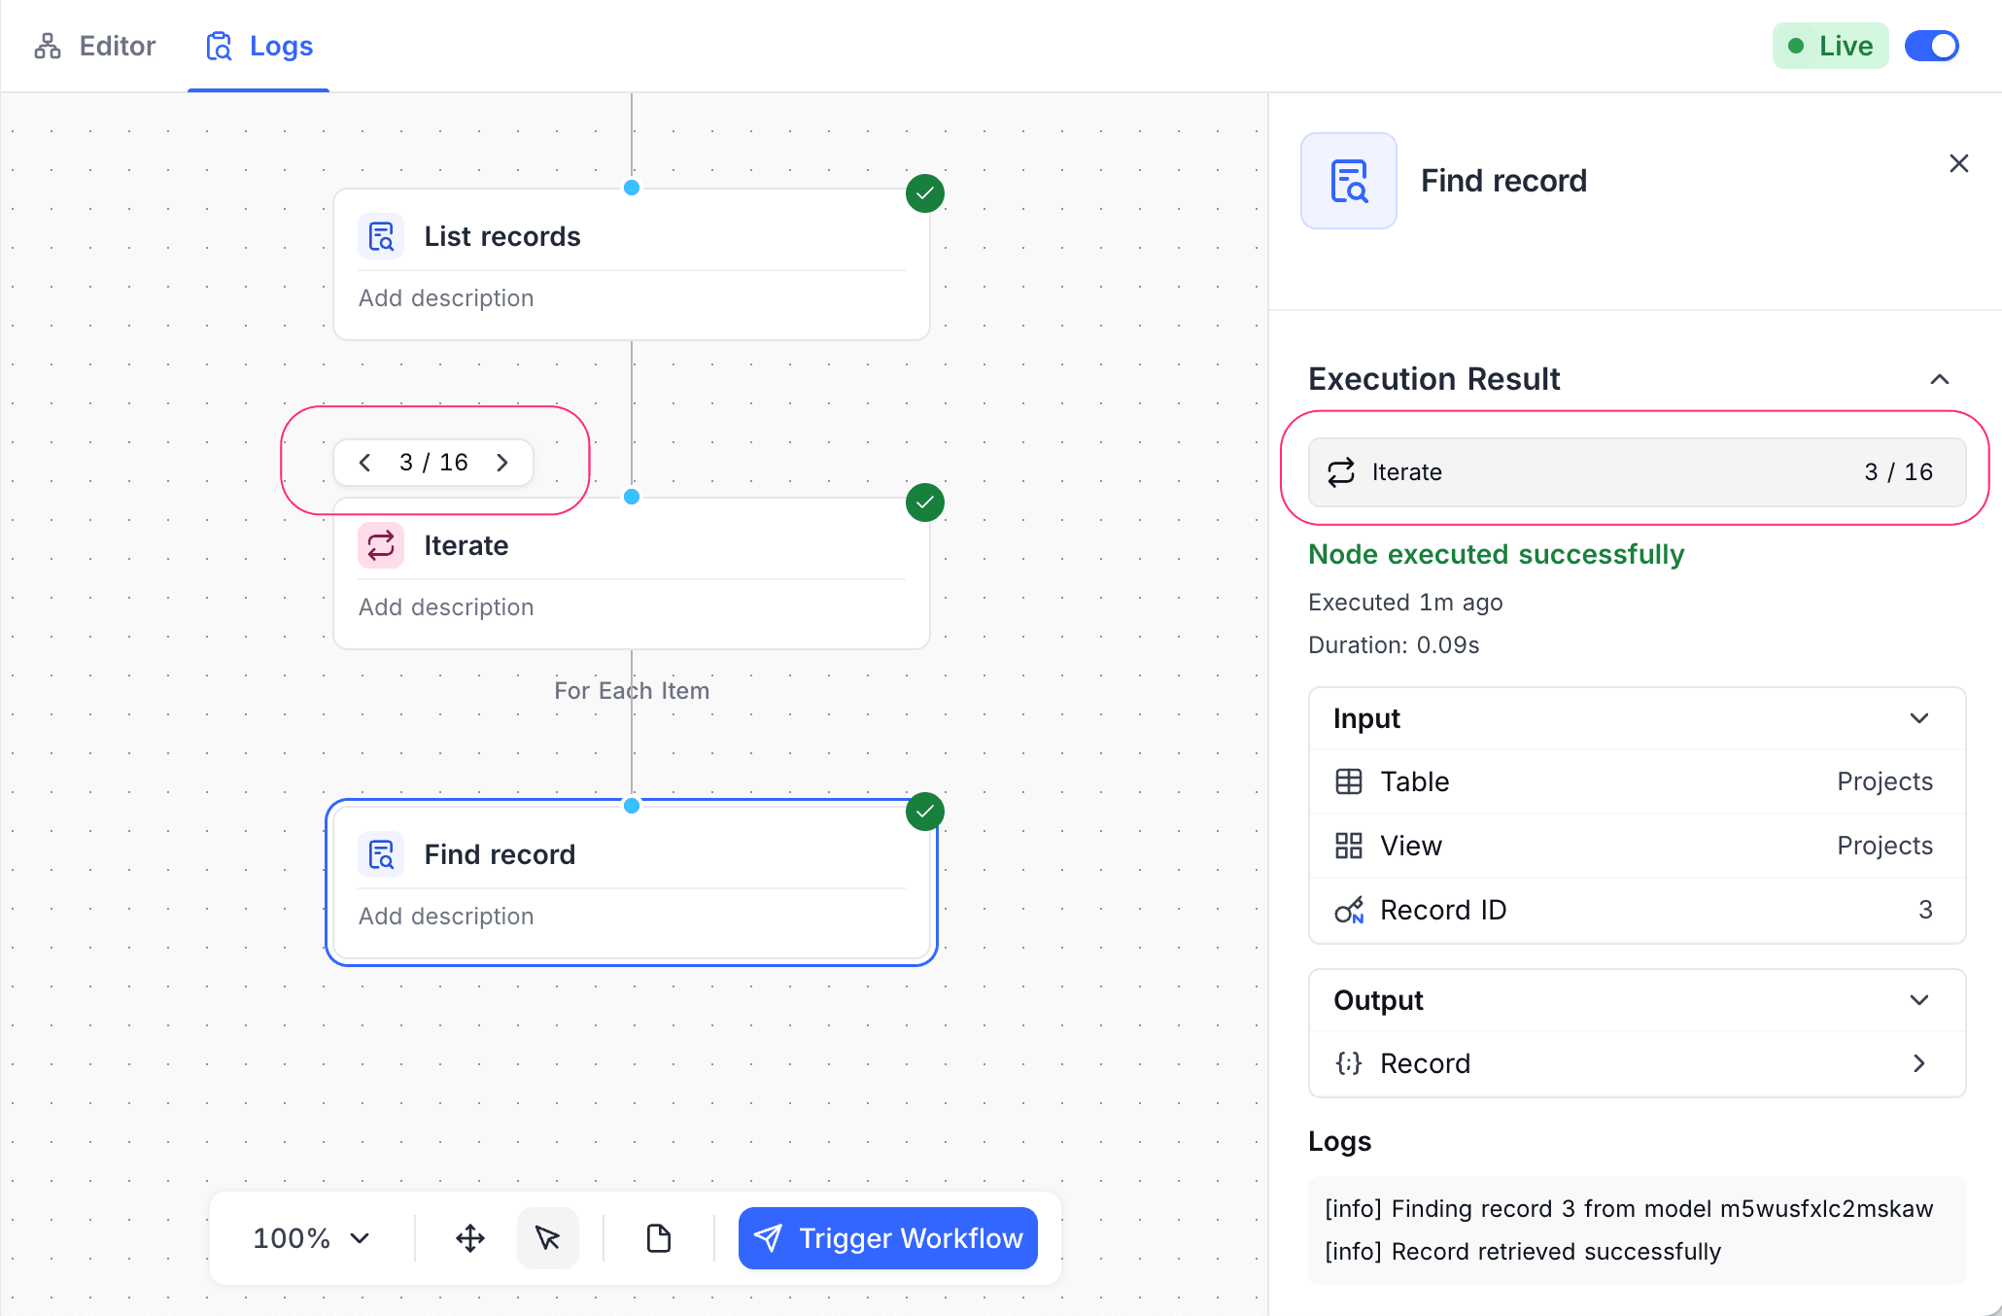Click the large Find record panel icon
This screenshot has height=1316, width=2002.
(x=1349, y=181)
